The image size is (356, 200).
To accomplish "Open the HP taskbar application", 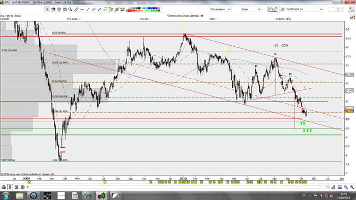I will point(34,195).
